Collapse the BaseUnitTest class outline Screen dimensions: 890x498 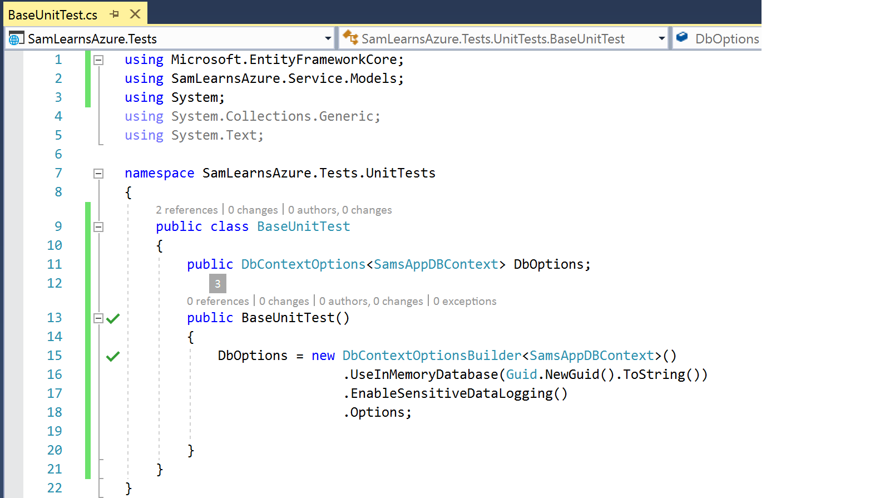tap(98, 227)
